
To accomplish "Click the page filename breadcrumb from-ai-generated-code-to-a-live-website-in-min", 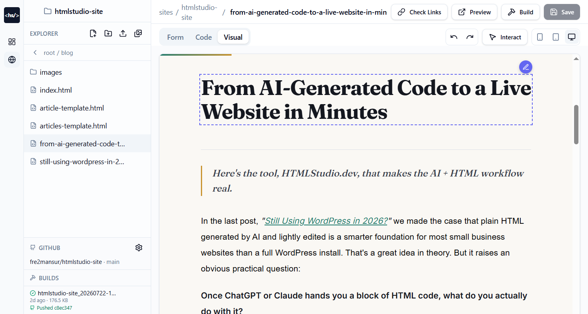I will pos(308,12).
